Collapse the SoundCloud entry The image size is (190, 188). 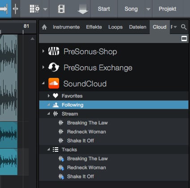point(43,83)
